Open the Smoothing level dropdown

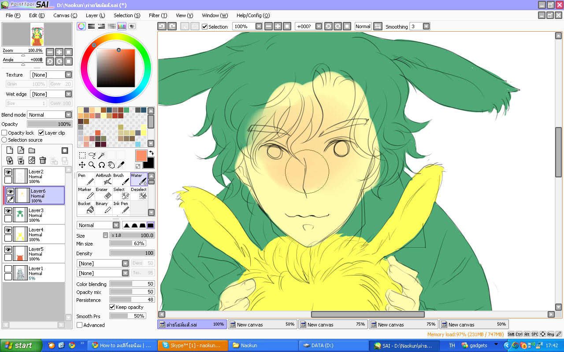426,26
